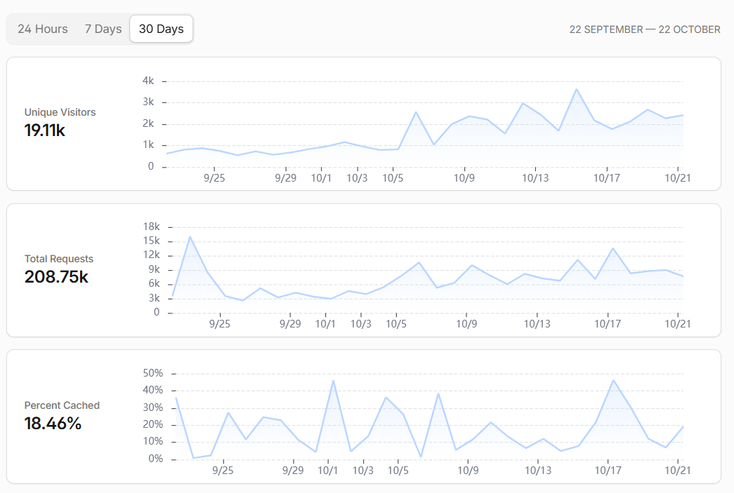Screen dimensions: 734x493
Task: Select the 30 Days tab
Action: tap(161, 29)
